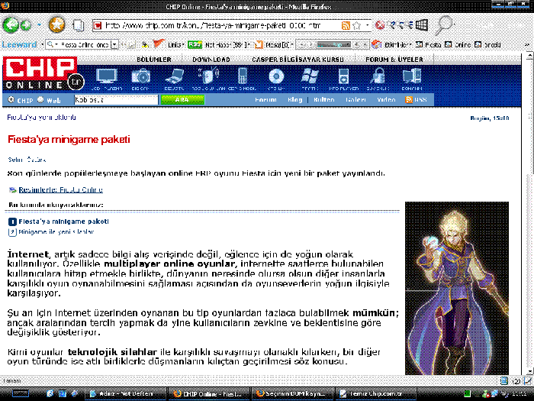Image resolution: width=534 pixels, height=401 pixels.
Task: Open the Links toolbar dropdown
Action: click(176, 44)
